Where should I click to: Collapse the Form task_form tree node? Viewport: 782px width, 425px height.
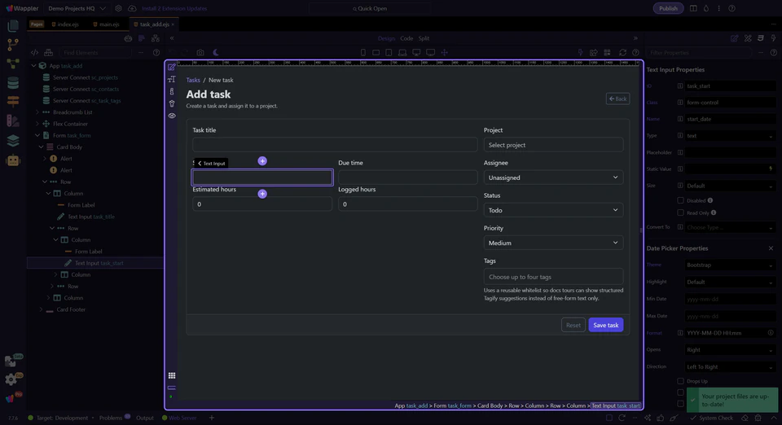(37, 135)
